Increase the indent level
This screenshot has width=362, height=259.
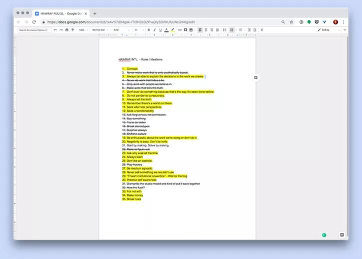[x=255, y=30]
